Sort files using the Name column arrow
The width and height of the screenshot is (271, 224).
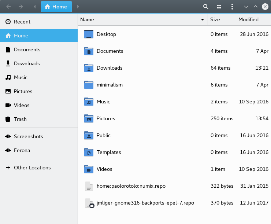[x=202, y=19]
